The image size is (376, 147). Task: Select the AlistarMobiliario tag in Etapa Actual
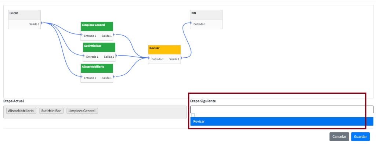(21, 111)
